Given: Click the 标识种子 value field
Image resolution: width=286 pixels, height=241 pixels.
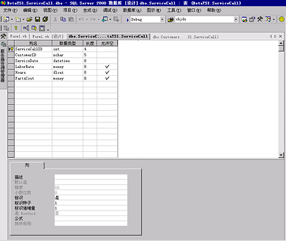Looking at the screenshot, I should pos(91,203).
